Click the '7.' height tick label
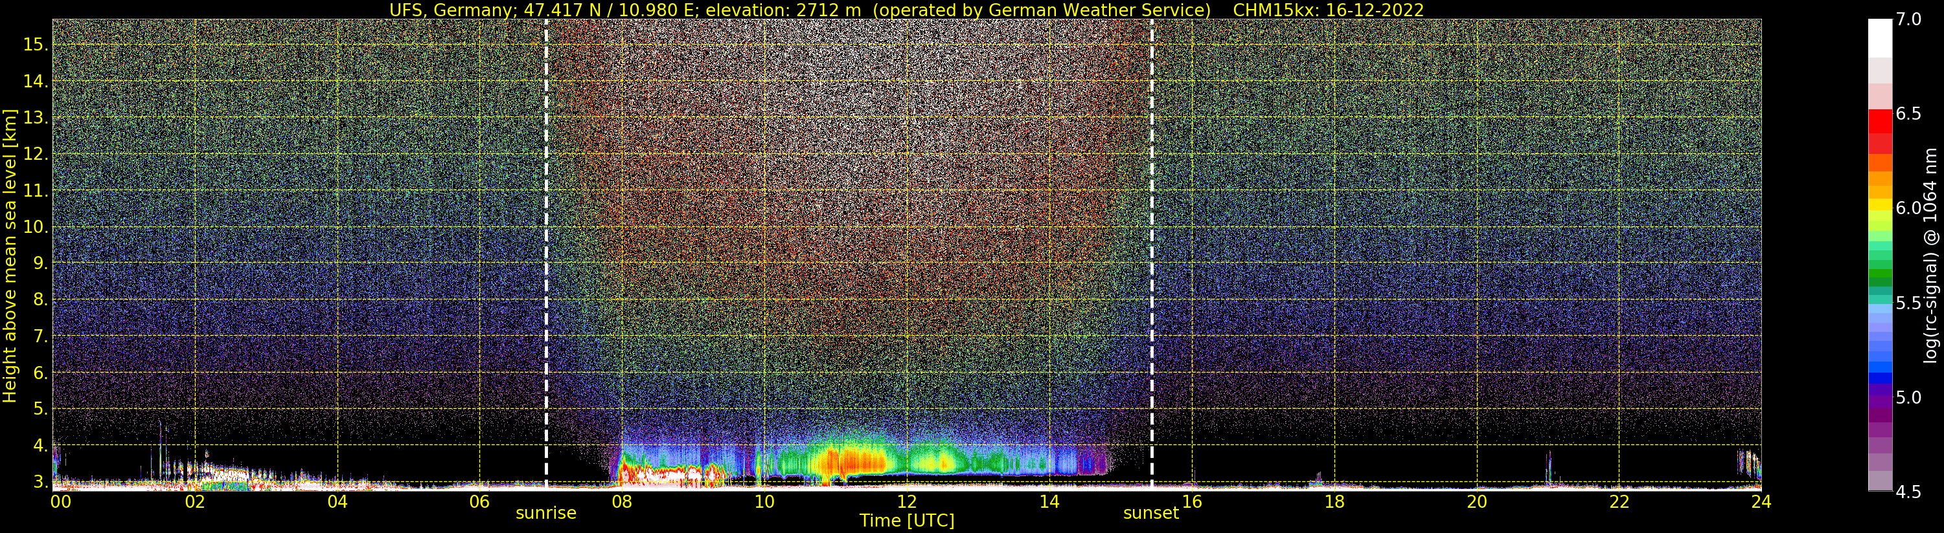Viewport: 1944px width, 533px height. [40, 336]
